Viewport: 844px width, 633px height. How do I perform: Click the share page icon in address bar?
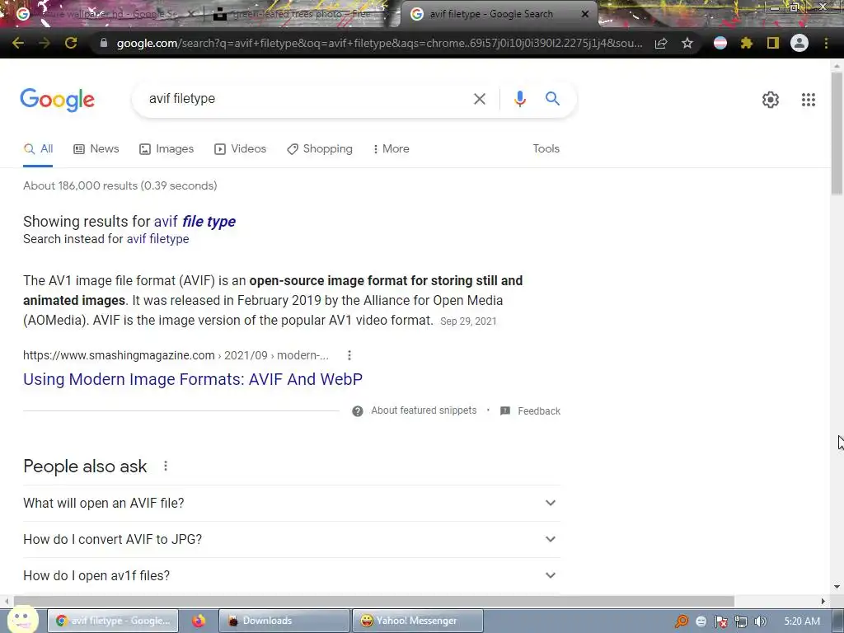pos(661,43)
